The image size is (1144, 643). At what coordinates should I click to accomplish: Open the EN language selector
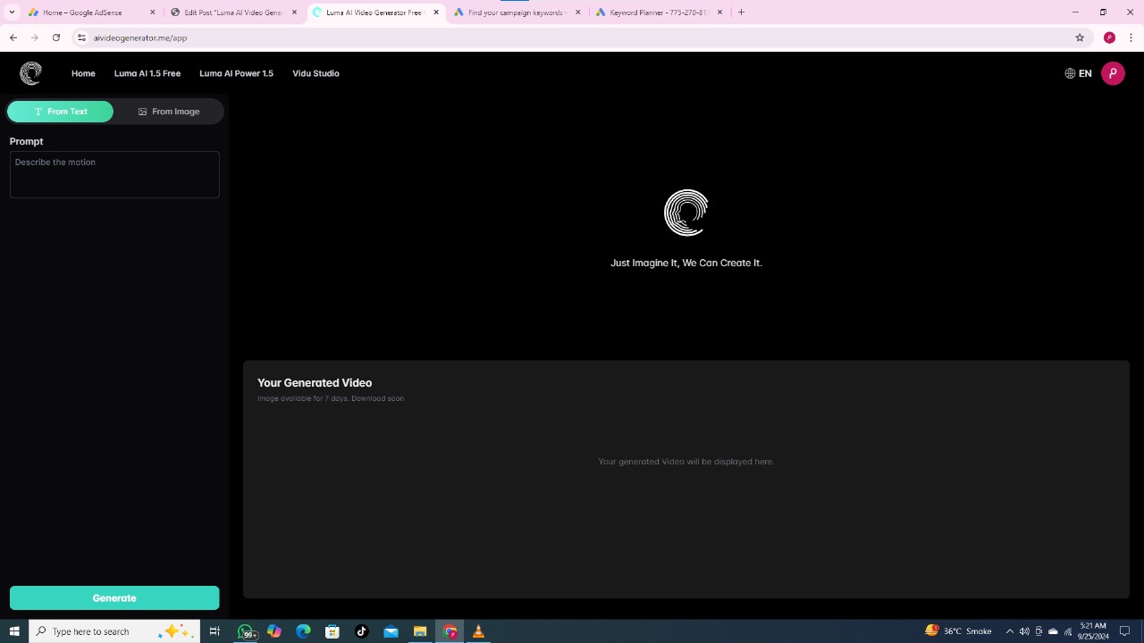coord(1078,73)
